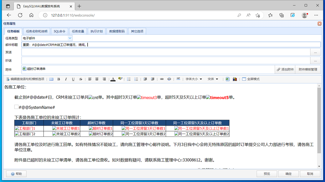Toggle bold formatting in the editor

click(59, 79)
